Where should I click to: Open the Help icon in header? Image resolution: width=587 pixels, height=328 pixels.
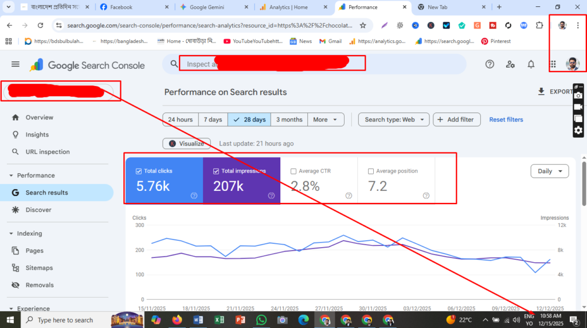click(490, 64)
